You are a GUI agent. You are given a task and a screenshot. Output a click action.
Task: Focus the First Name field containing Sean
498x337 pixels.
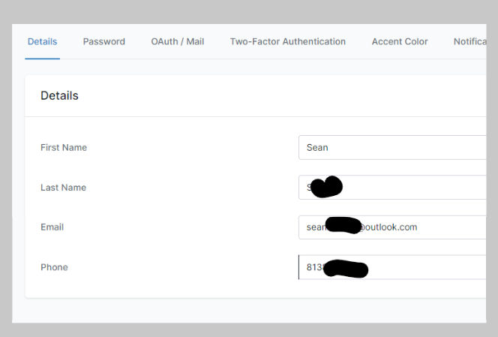click(392, 148)
